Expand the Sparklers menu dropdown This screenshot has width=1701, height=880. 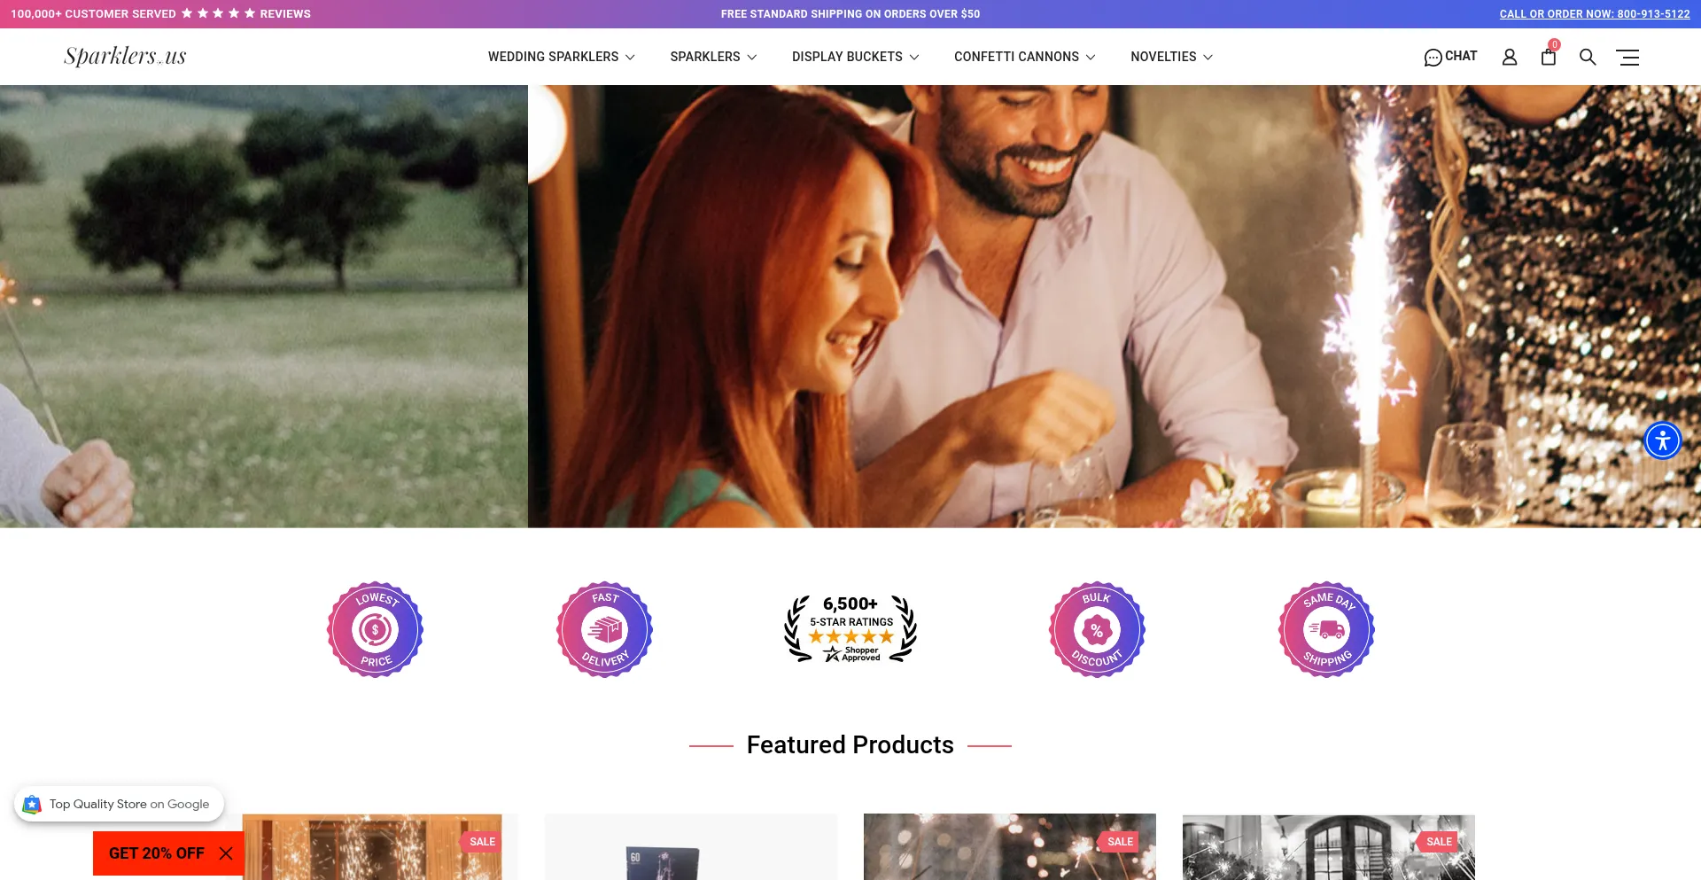[x=713, y=57]
